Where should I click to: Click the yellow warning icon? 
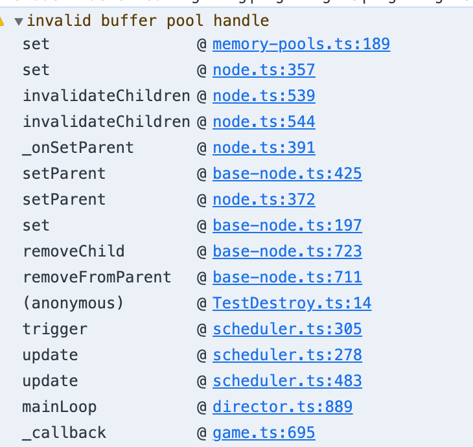2,21
